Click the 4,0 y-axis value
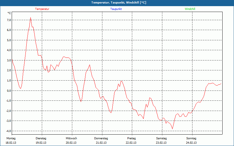 9,50
